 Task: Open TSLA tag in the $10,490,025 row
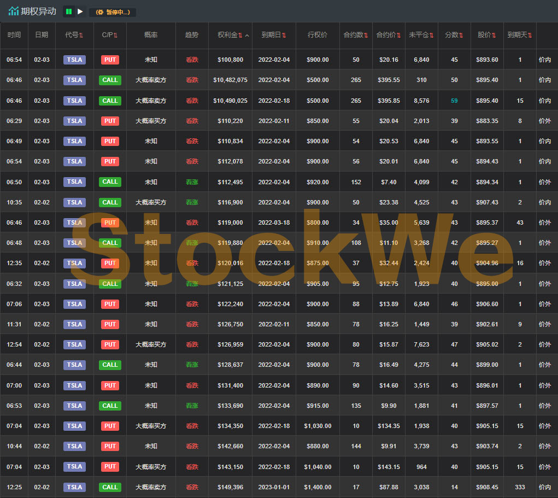click(x=74, y=101)
